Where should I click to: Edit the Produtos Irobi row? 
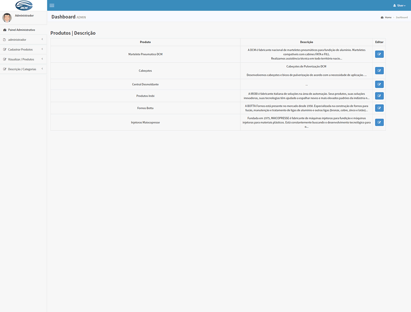(379, 96)
